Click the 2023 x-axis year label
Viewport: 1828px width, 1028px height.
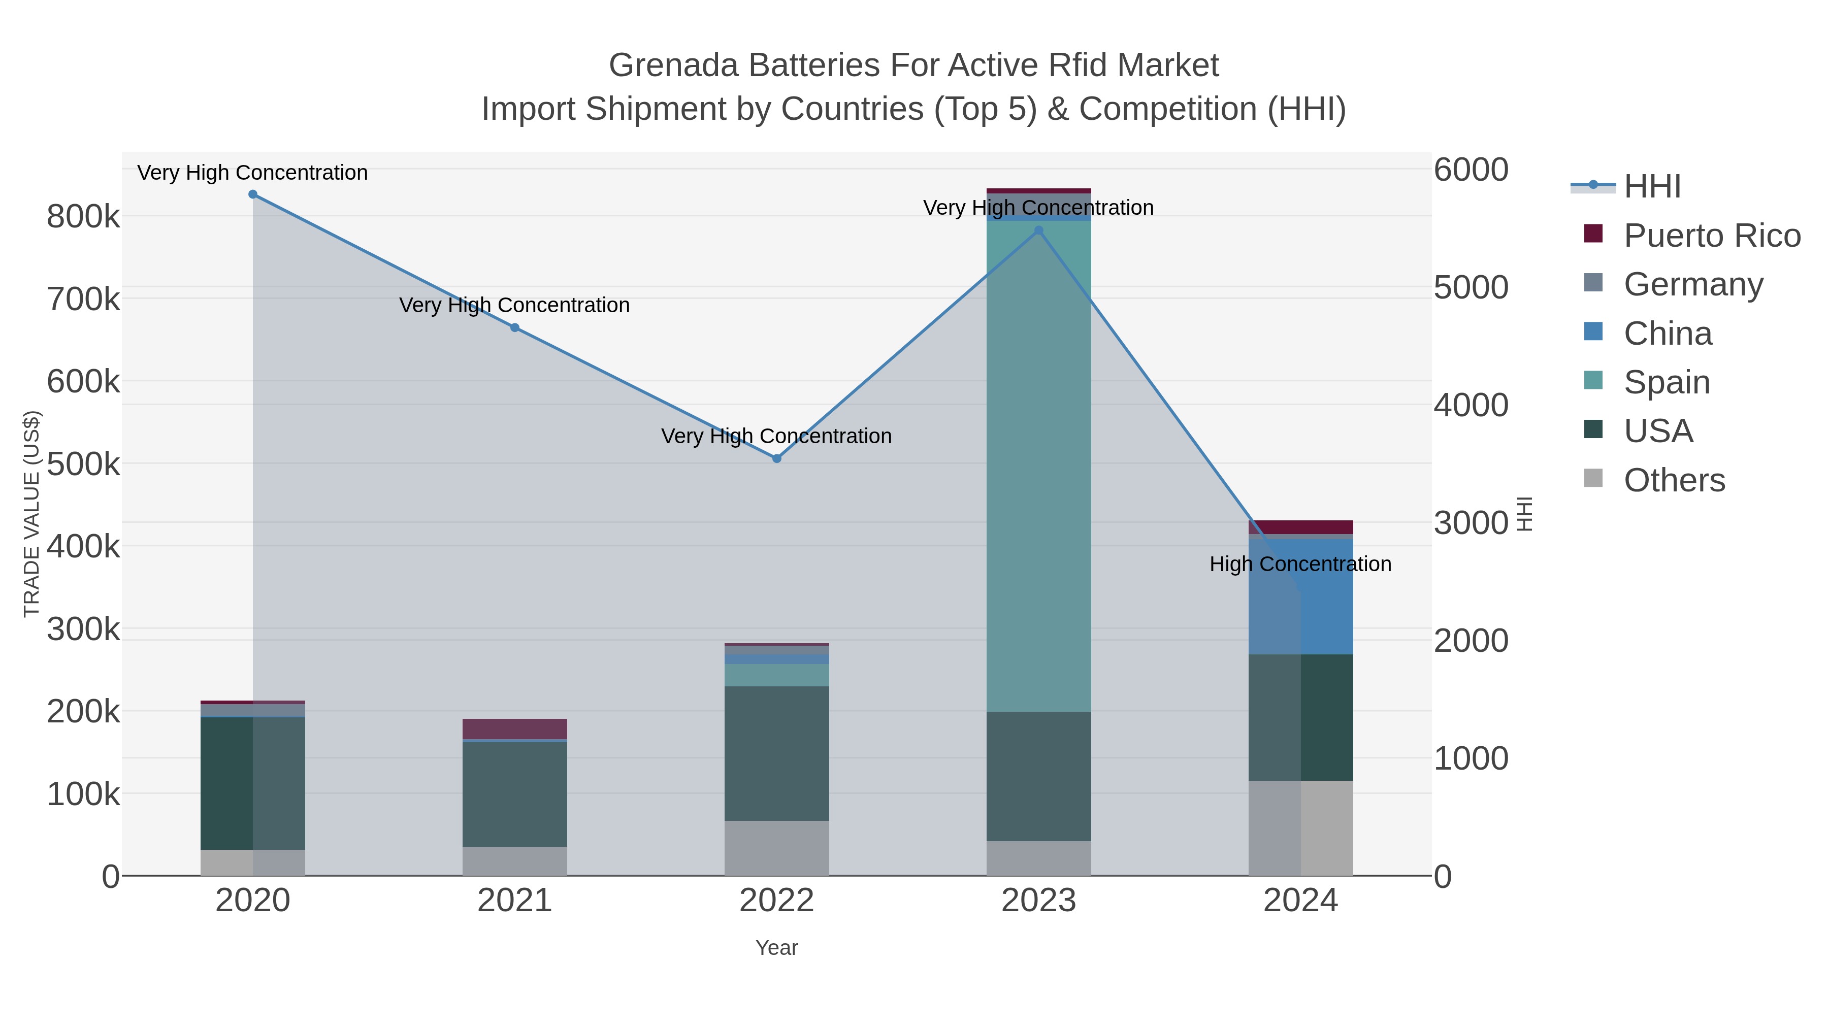tap(1039, 901)
